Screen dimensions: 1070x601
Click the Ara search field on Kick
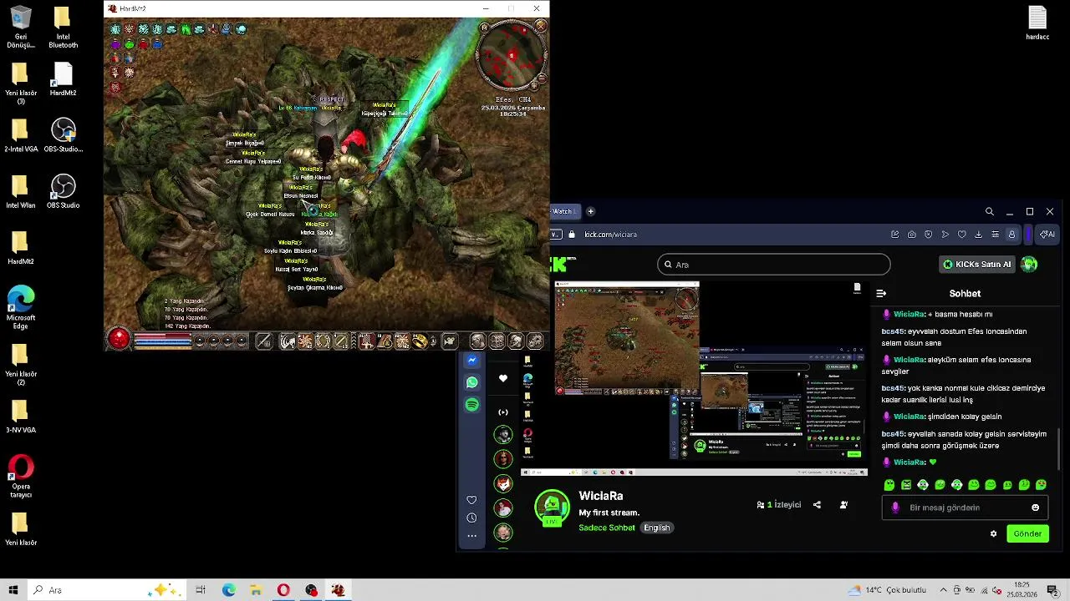tap(774, 265)
